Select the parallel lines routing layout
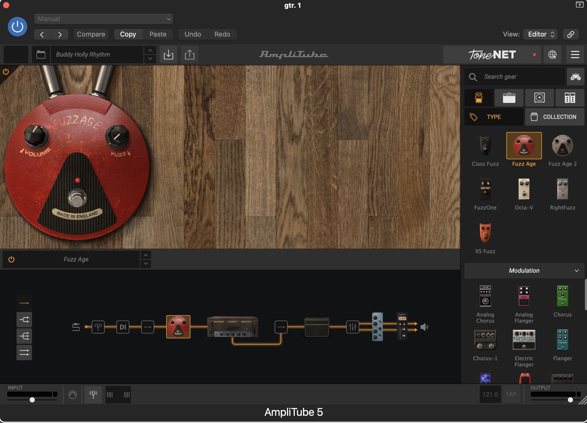587x423 pixels. click(24, 352)
